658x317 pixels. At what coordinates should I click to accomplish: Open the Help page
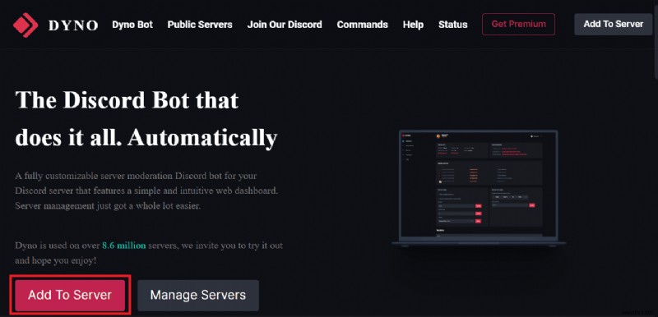[413, 25]
